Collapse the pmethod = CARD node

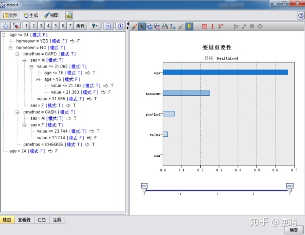tap(17, 54)
